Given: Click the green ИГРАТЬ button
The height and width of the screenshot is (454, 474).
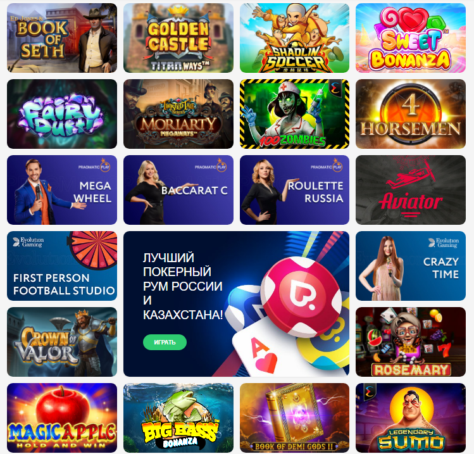Looking at the screenshot, I should [x=165, y=342].
